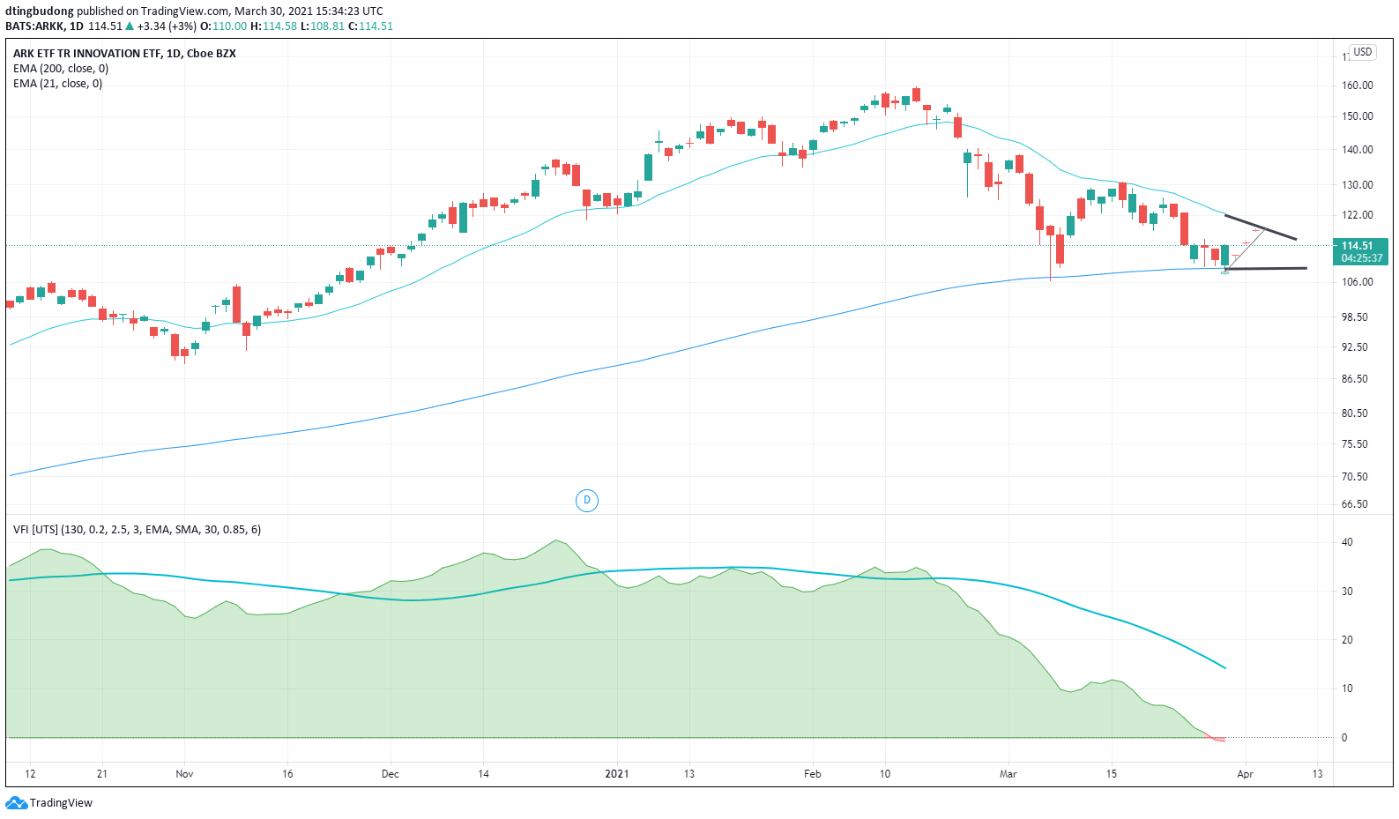Click the Mar label on time axis

click(x=1008, y=774)
